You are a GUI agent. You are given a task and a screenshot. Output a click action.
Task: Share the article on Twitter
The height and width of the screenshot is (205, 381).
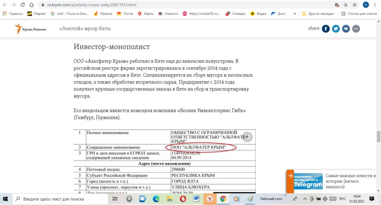pos(336,28)
